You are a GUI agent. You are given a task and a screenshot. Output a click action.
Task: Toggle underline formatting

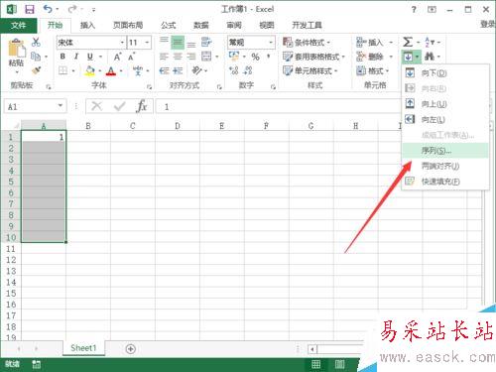tap(90, 57)
